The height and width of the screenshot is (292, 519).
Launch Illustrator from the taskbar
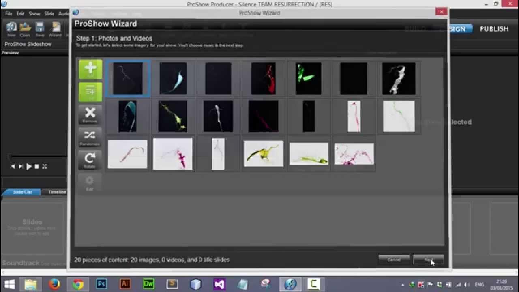[x=125, y=284]
